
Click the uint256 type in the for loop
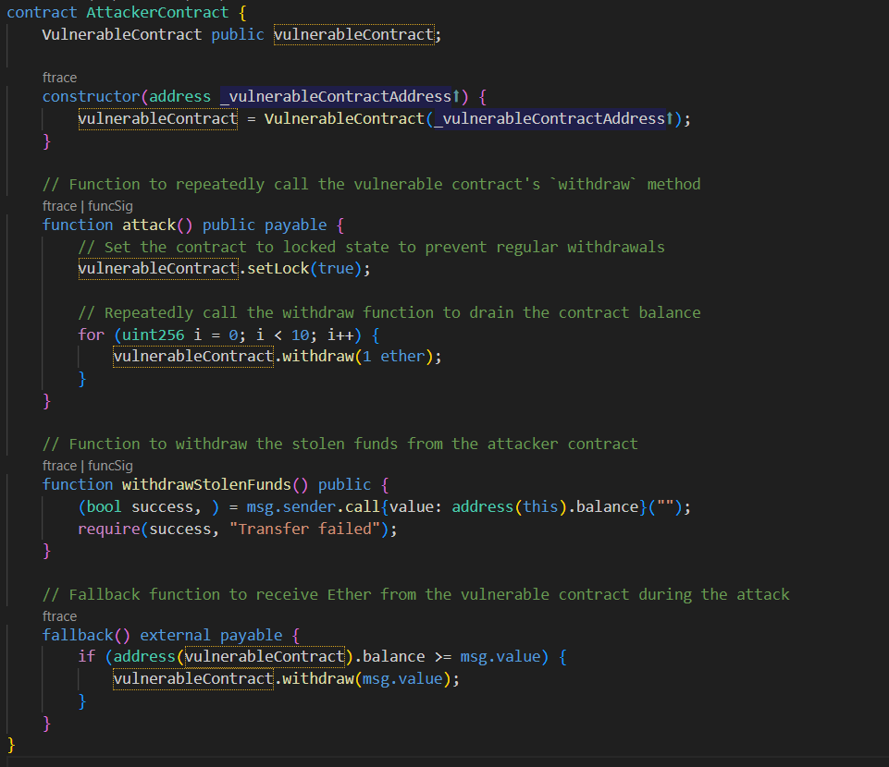(153, 335)
